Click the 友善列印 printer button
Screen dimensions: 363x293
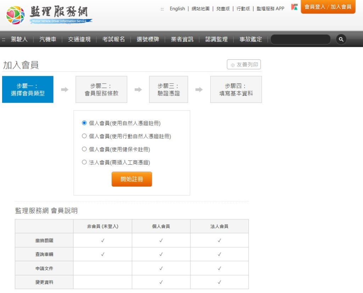(244, 65)
